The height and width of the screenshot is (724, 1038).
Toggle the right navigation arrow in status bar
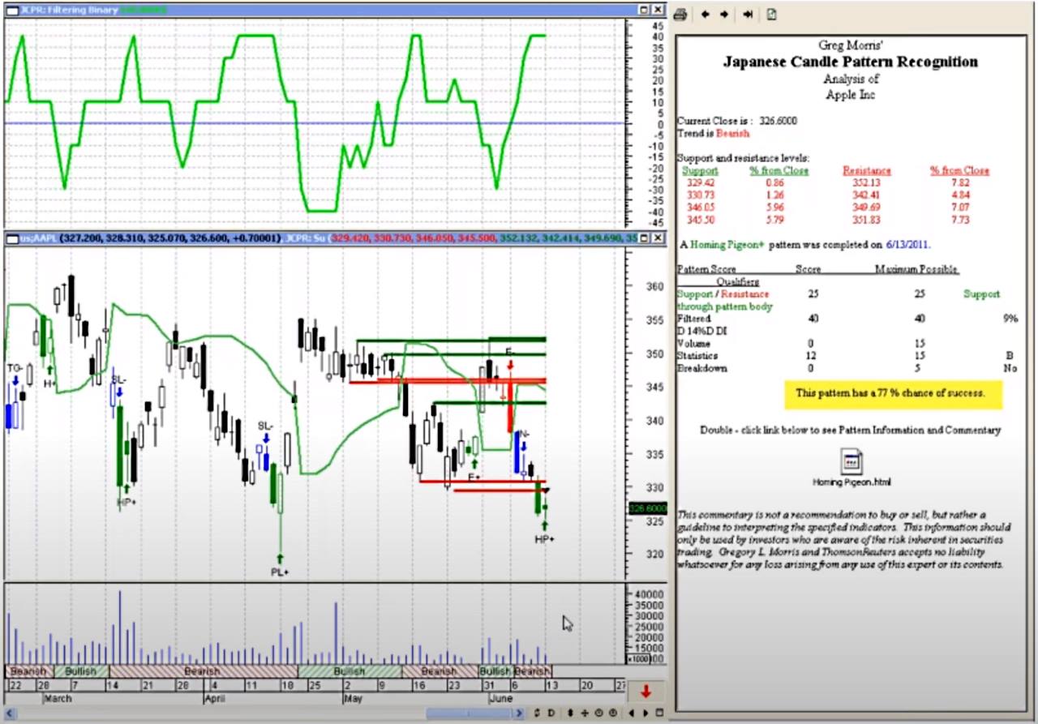point(646,713)
